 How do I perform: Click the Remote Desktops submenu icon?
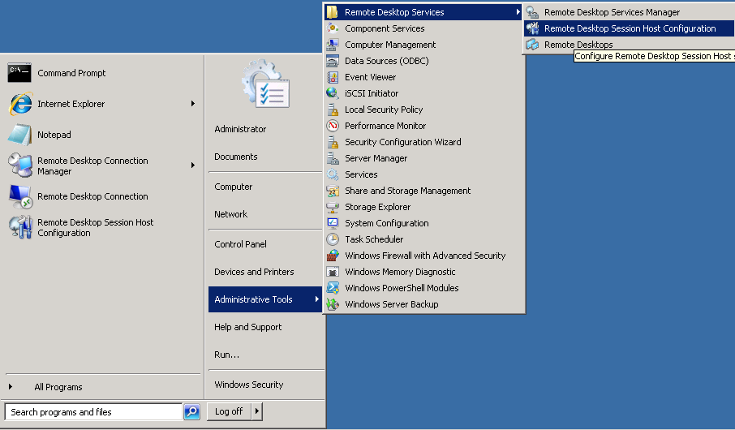[532, 45]
